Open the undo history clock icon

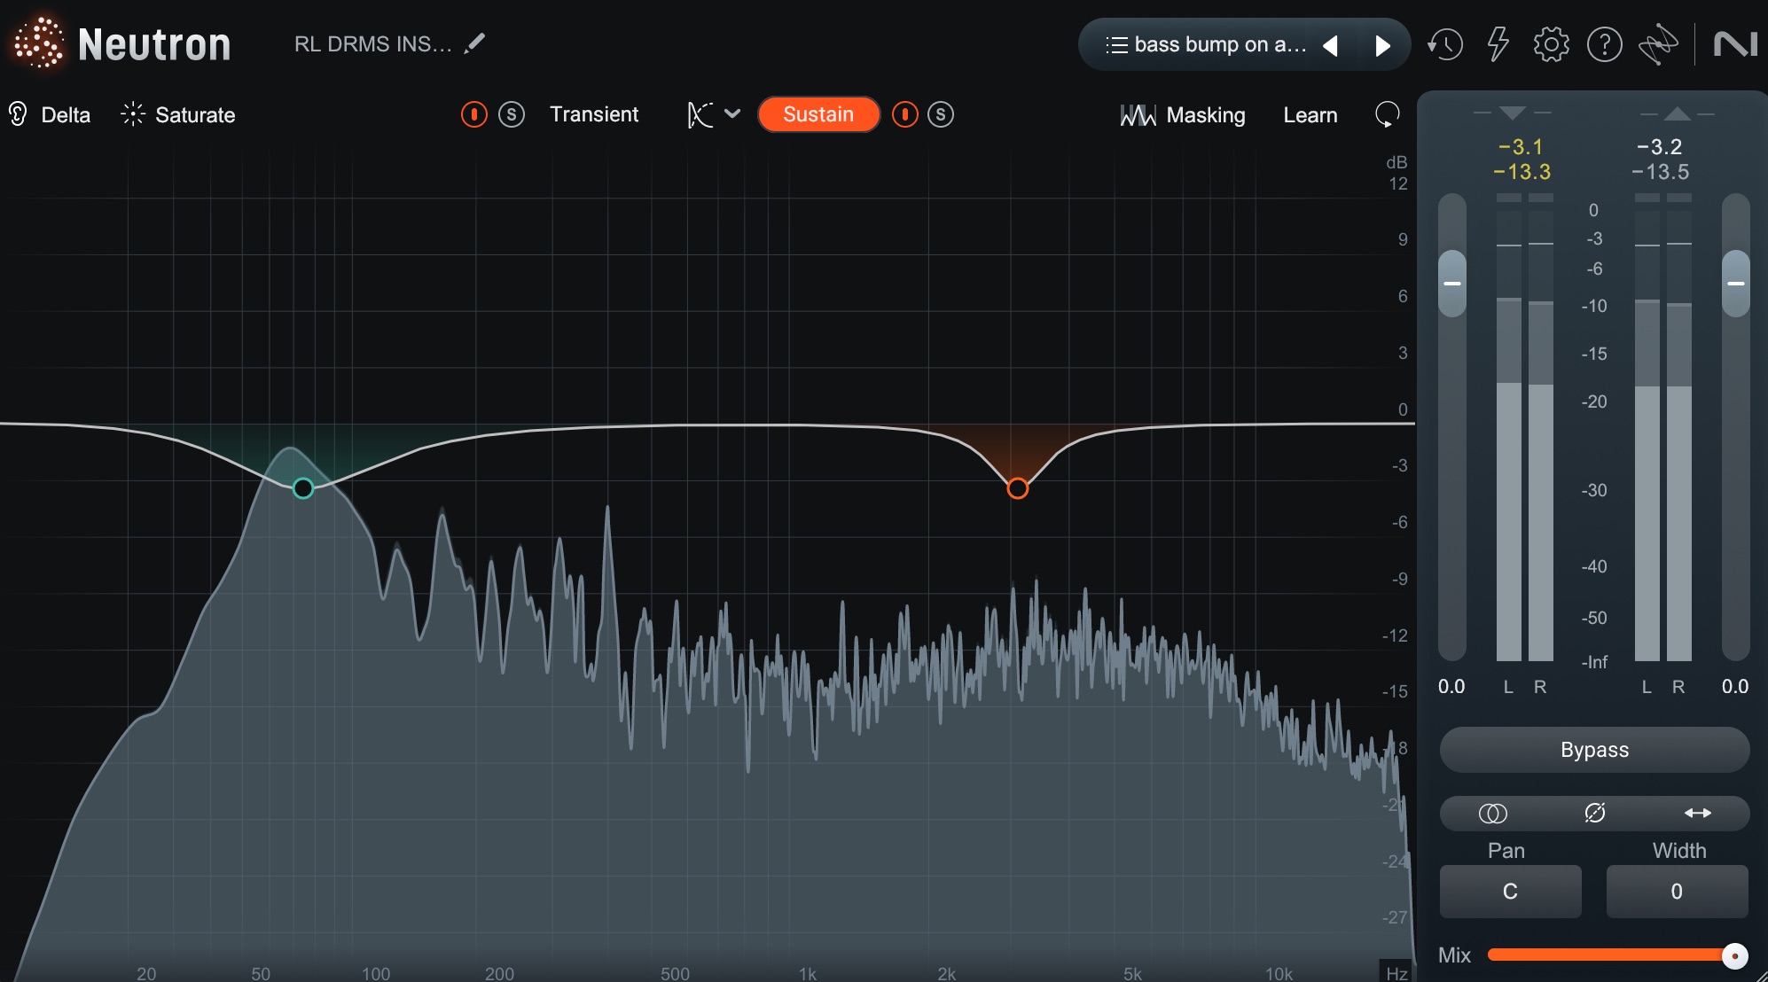tap(1445, 44)
